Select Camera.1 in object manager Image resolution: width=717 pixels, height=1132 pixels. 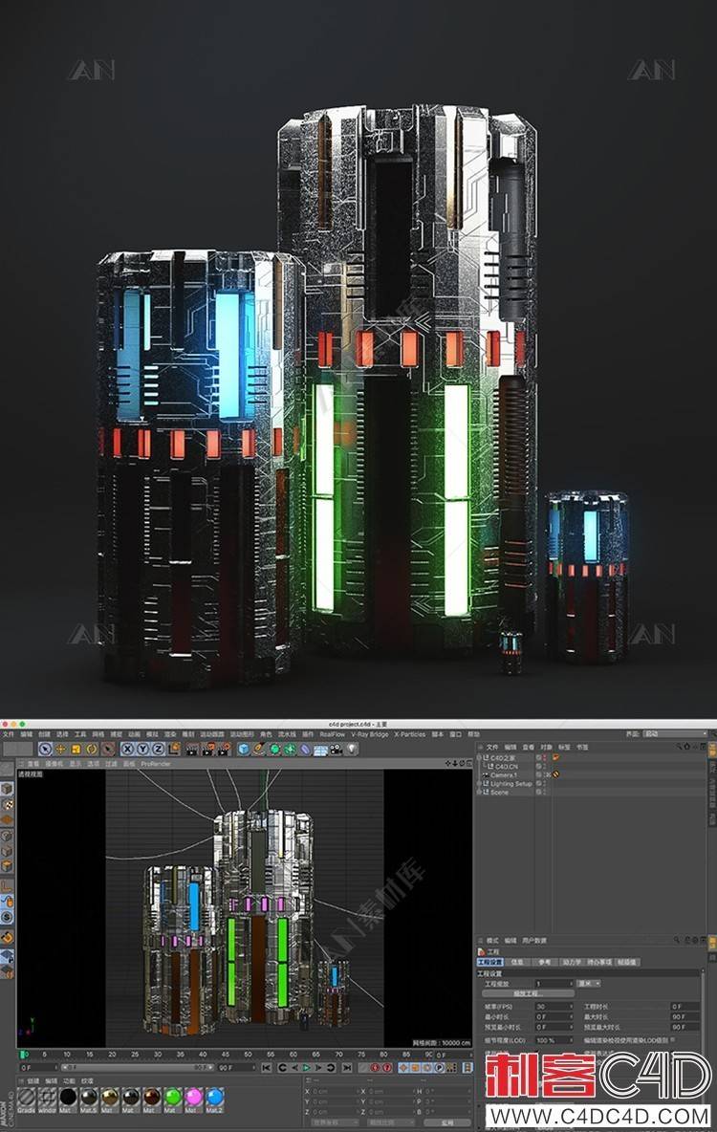click(x=504, y=774)
